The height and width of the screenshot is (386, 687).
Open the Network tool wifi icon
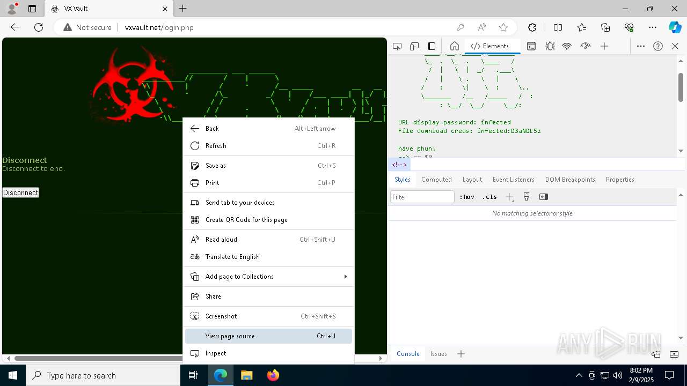567,46
